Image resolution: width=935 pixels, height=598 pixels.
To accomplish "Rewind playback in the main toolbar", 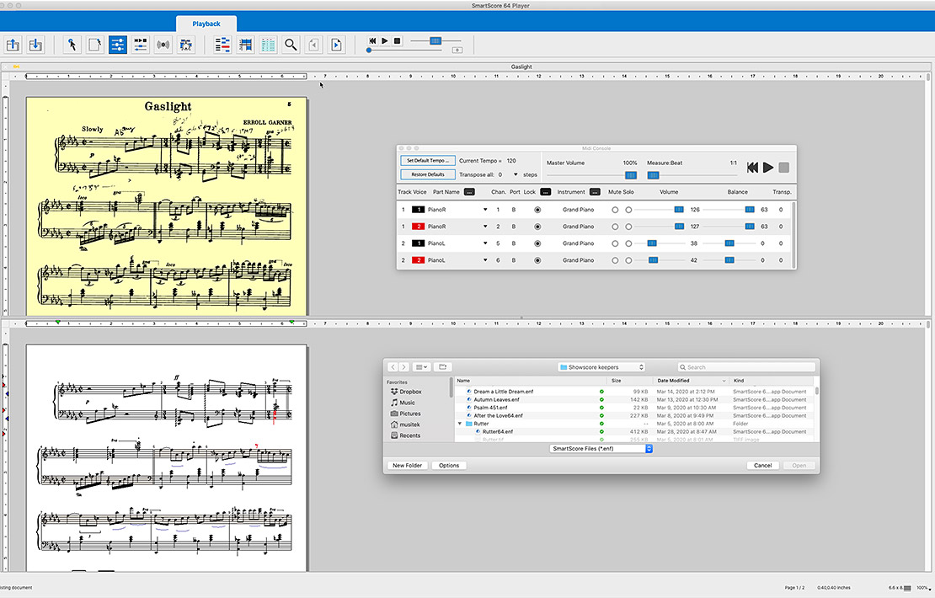I will click(372, 40).
